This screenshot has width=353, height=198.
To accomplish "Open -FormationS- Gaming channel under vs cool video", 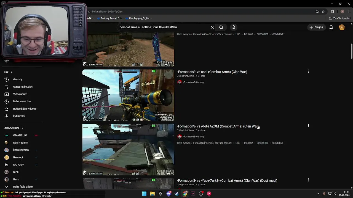I will tap(193, 82).
